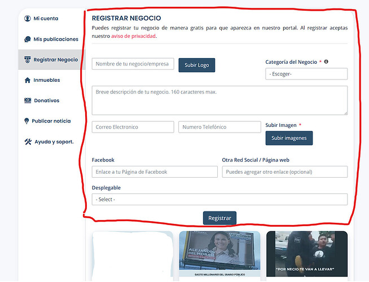Viewport: 369px width, 282px height.
Task: Click the Publicar noticia lightbulb icon
Action: point(27,121)
